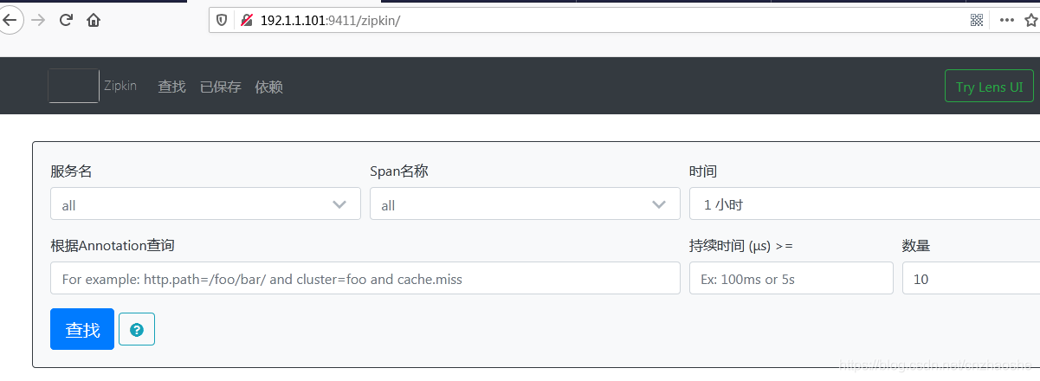Open the 依赖 nav tab
Screen dimensions: 1040x381
pos(268,87)
